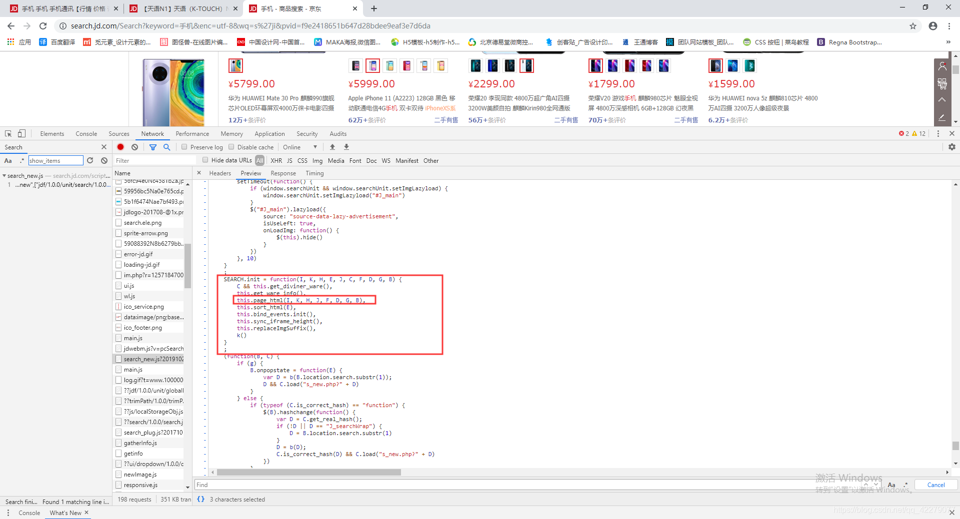960x519 pixels.
Task: Open the What's New drawer tab
Action: (65, 513)
